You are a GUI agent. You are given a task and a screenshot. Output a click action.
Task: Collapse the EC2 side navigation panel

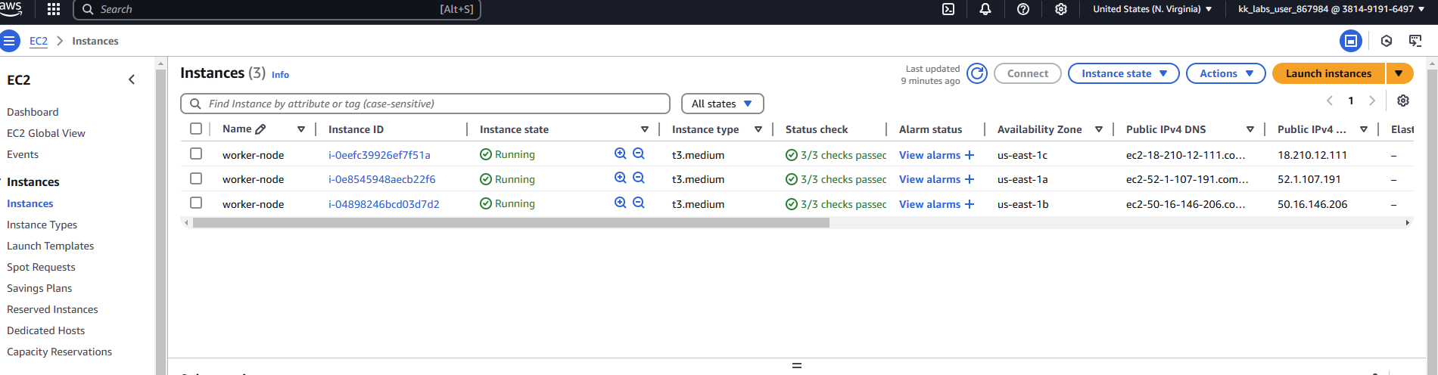(132, 79)
